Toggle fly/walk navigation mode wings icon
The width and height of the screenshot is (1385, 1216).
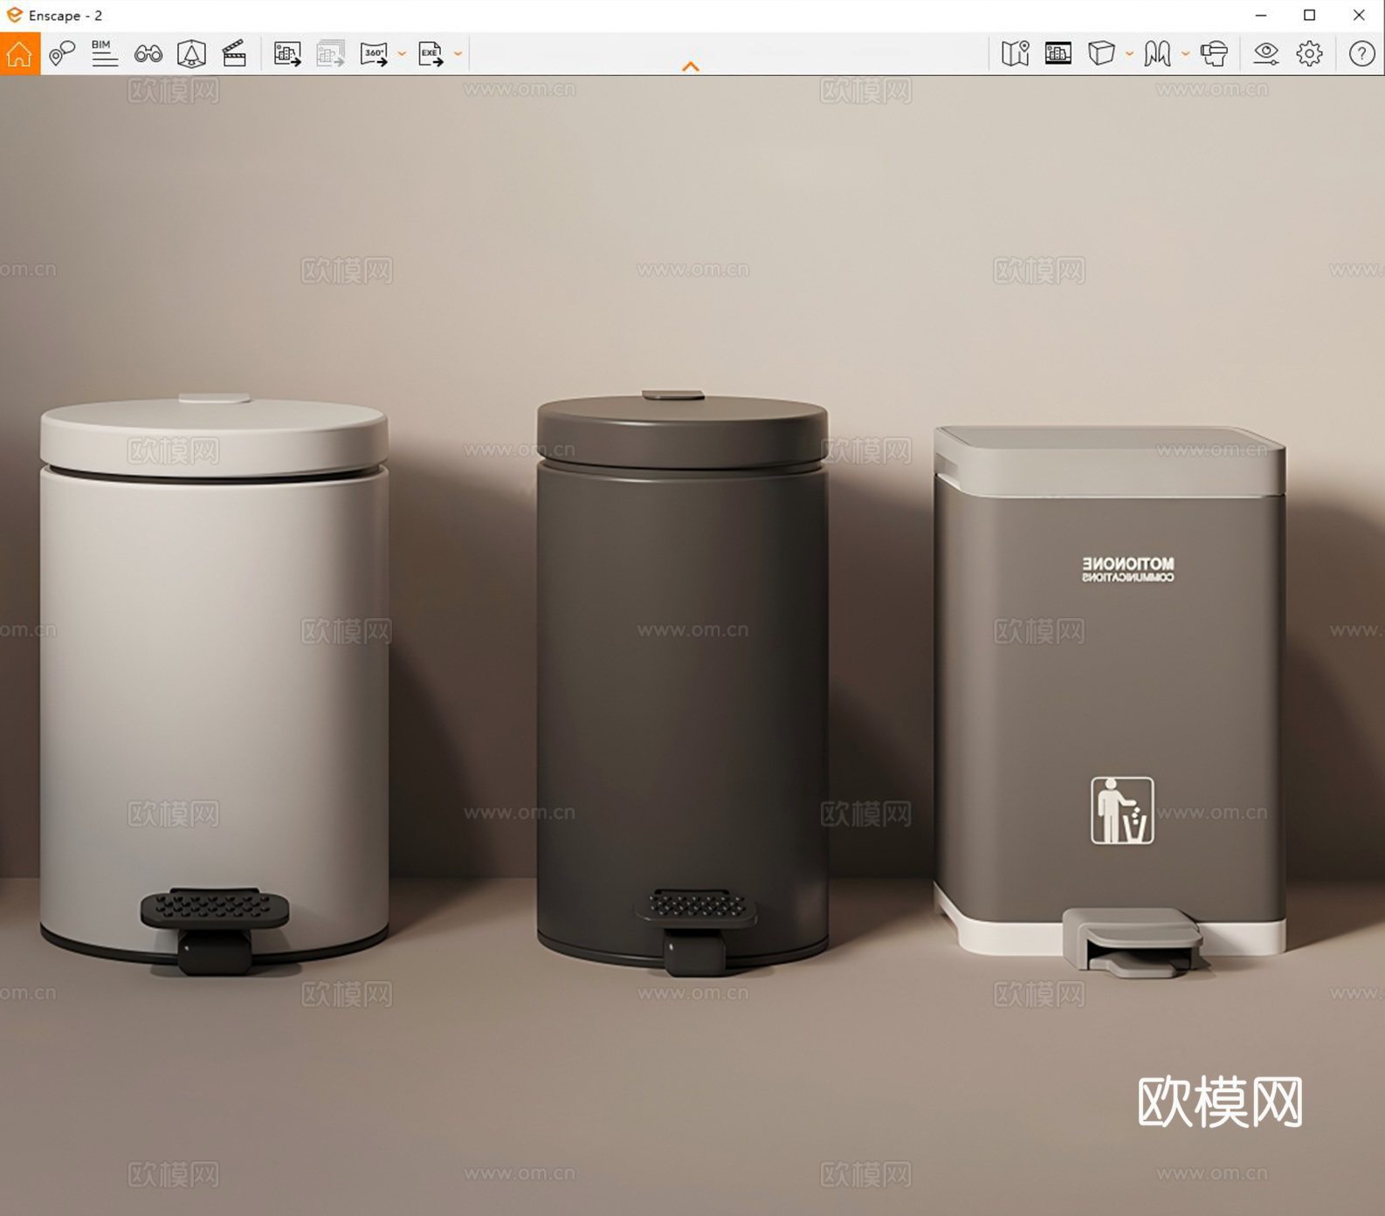[1158, 54]
